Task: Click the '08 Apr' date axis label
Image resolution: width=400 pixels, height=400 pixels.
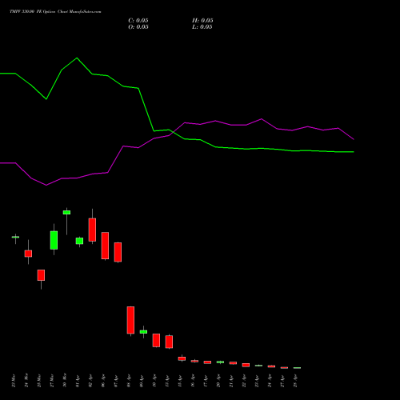Action: pos(129,381)
